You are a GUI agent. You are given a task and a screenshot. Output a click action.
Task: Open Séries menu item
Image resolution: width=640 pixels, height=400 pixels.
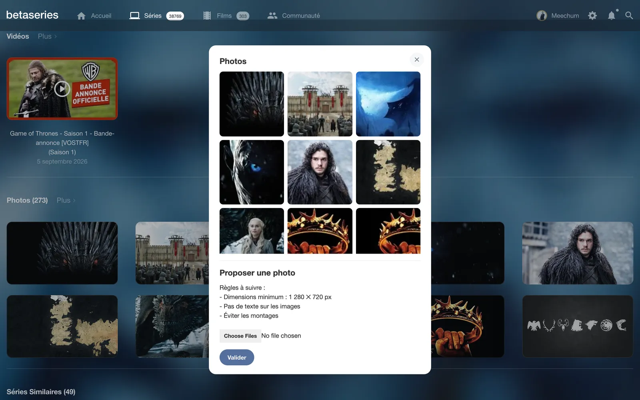point(153,16)
